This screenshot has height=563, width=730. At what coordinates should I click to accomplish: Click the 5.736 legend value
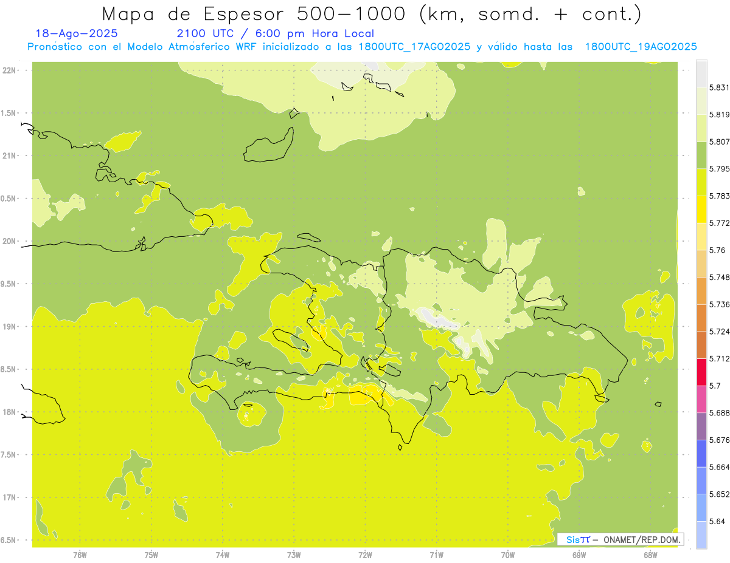(x=719, y=304)
